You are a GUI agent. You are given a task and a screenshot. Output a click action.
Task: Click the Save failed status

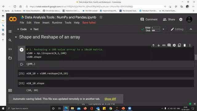coord(89,23)
